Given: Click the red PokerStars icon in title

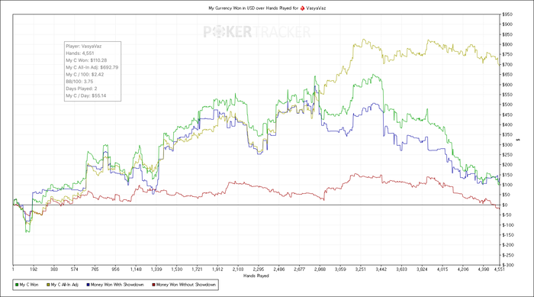Looking at the screenshot, I should (302, 8).
